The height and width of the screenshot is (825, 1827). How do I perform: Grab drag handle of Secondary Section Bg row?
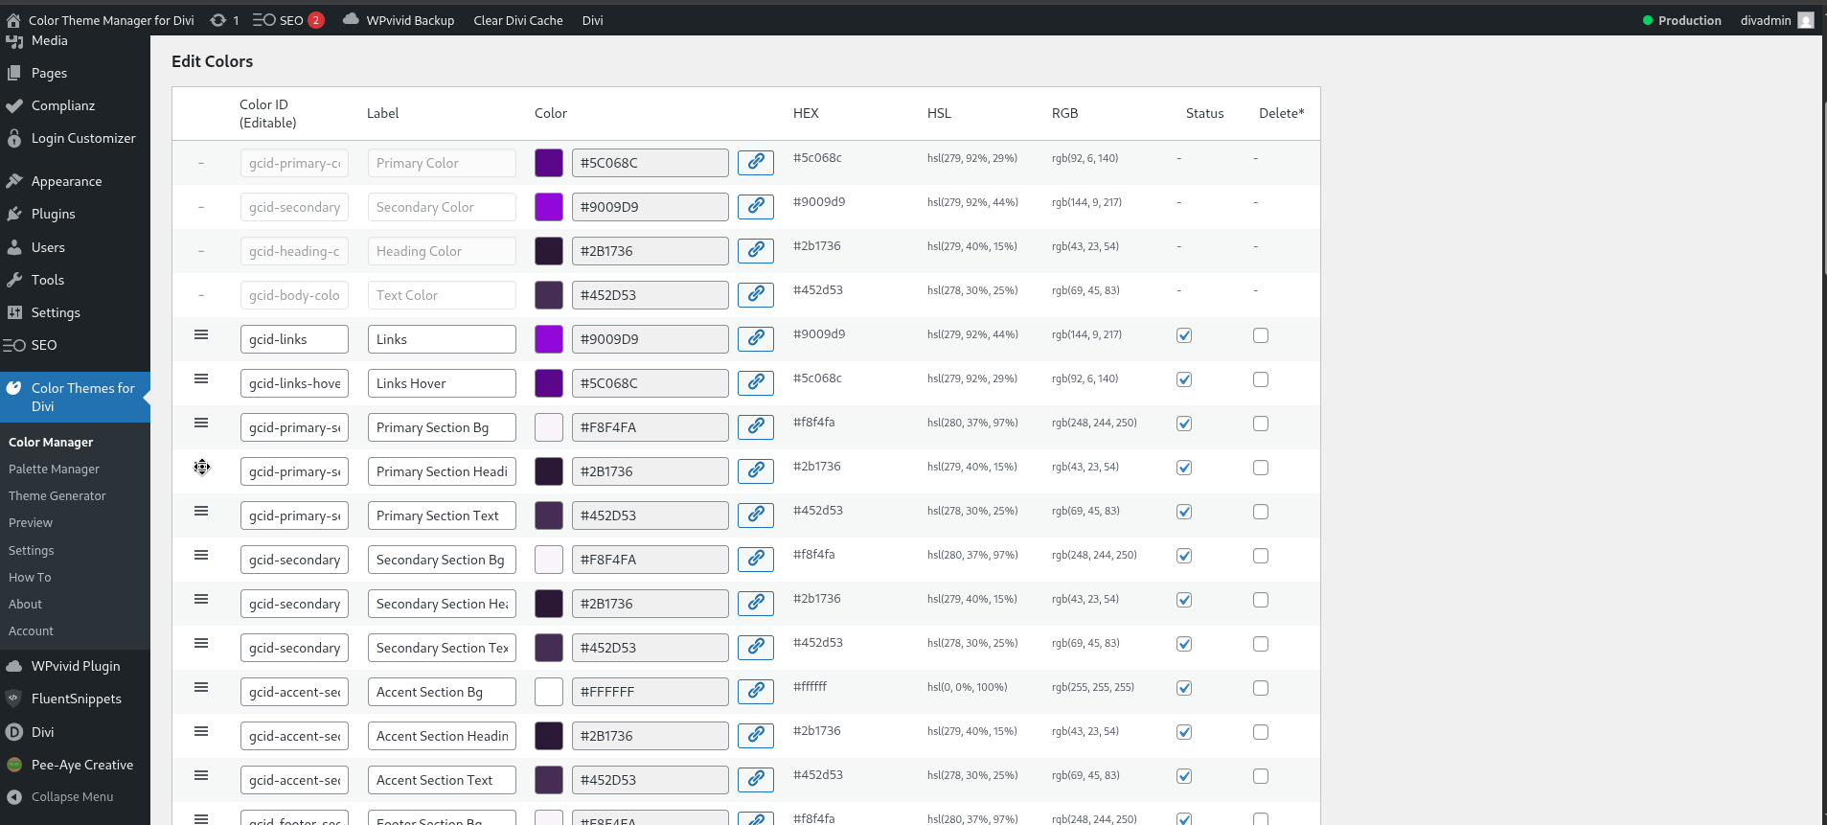pyautogui.click(x=201, y=555)
